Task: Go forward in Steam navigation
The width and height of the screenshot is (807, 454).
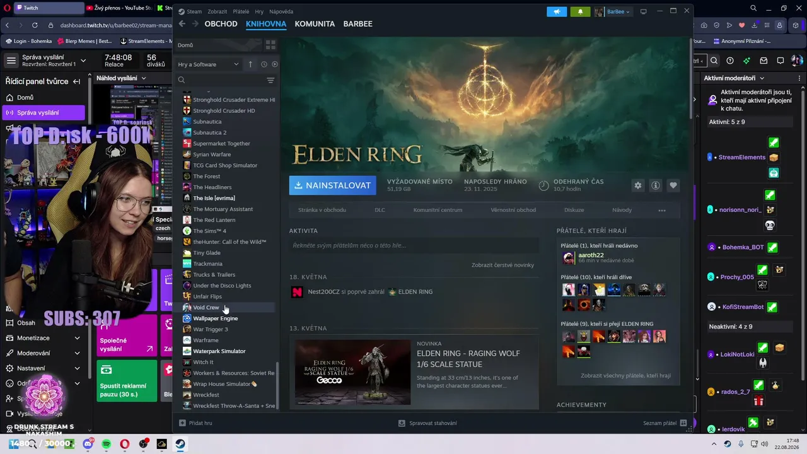Action: 195,24
